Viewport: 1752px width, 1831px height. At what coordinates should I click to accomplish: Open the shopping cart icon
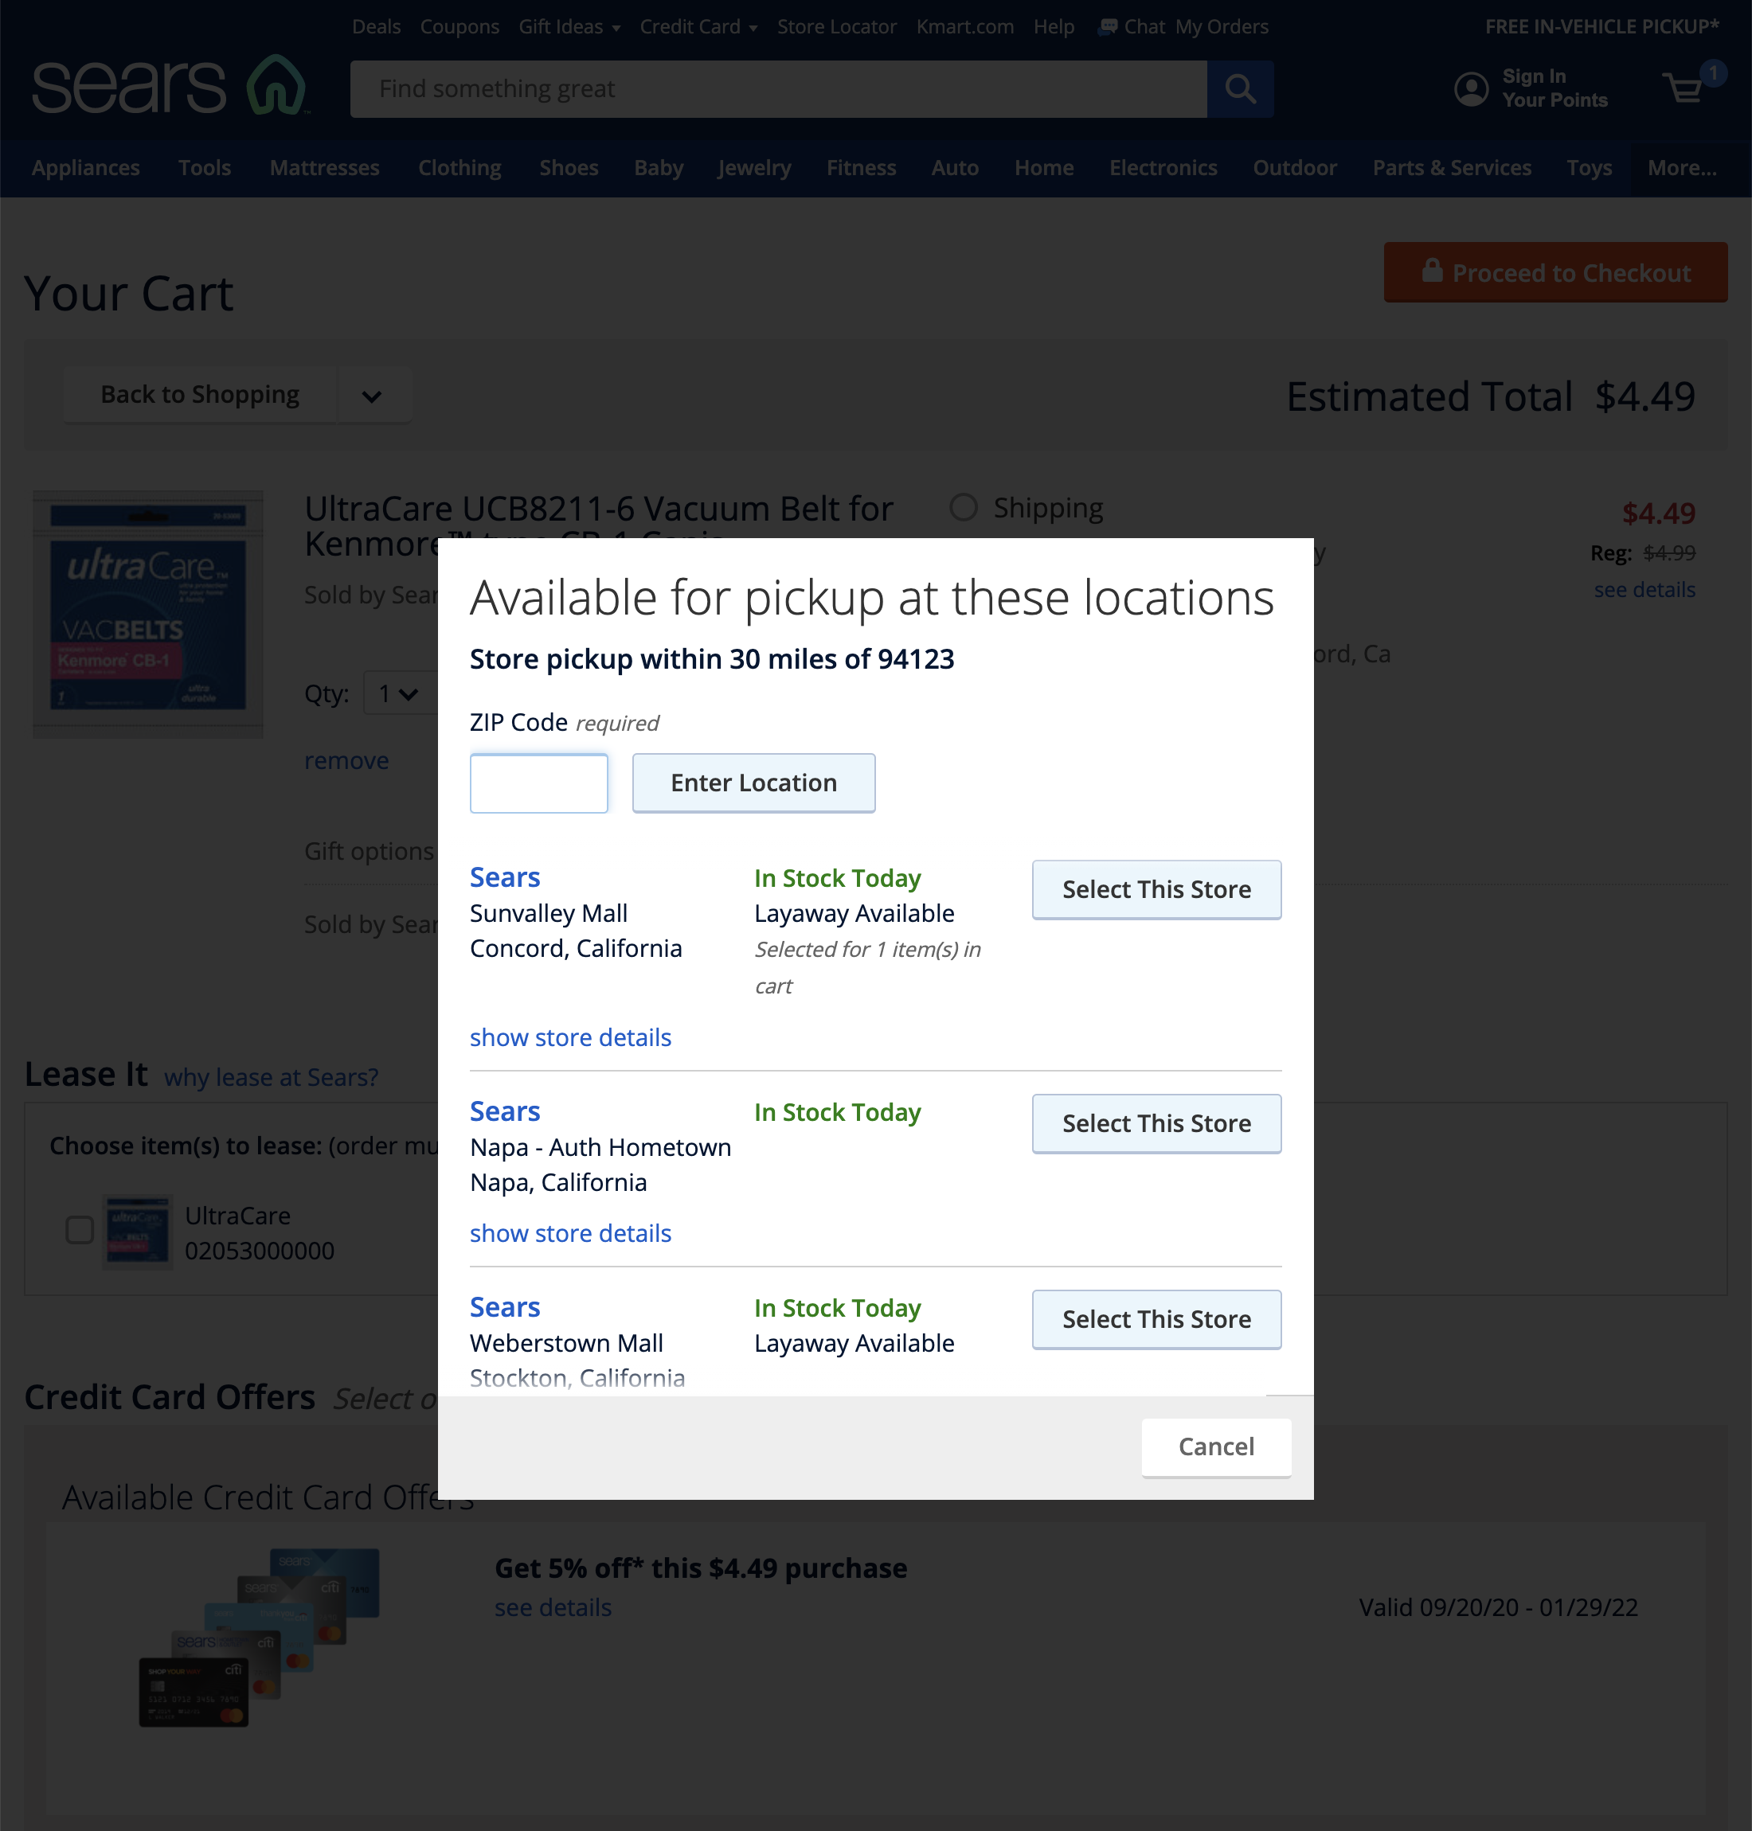pyautogui.click(x=1686, y=88)
